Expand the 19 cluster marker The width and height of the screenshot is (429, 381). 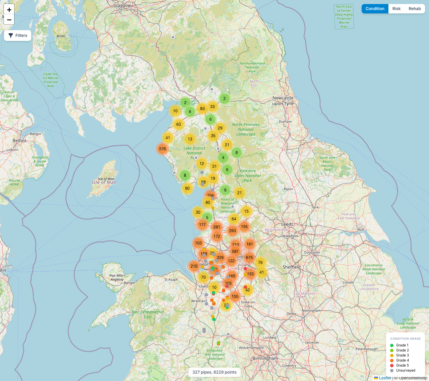tap(213, 178)
